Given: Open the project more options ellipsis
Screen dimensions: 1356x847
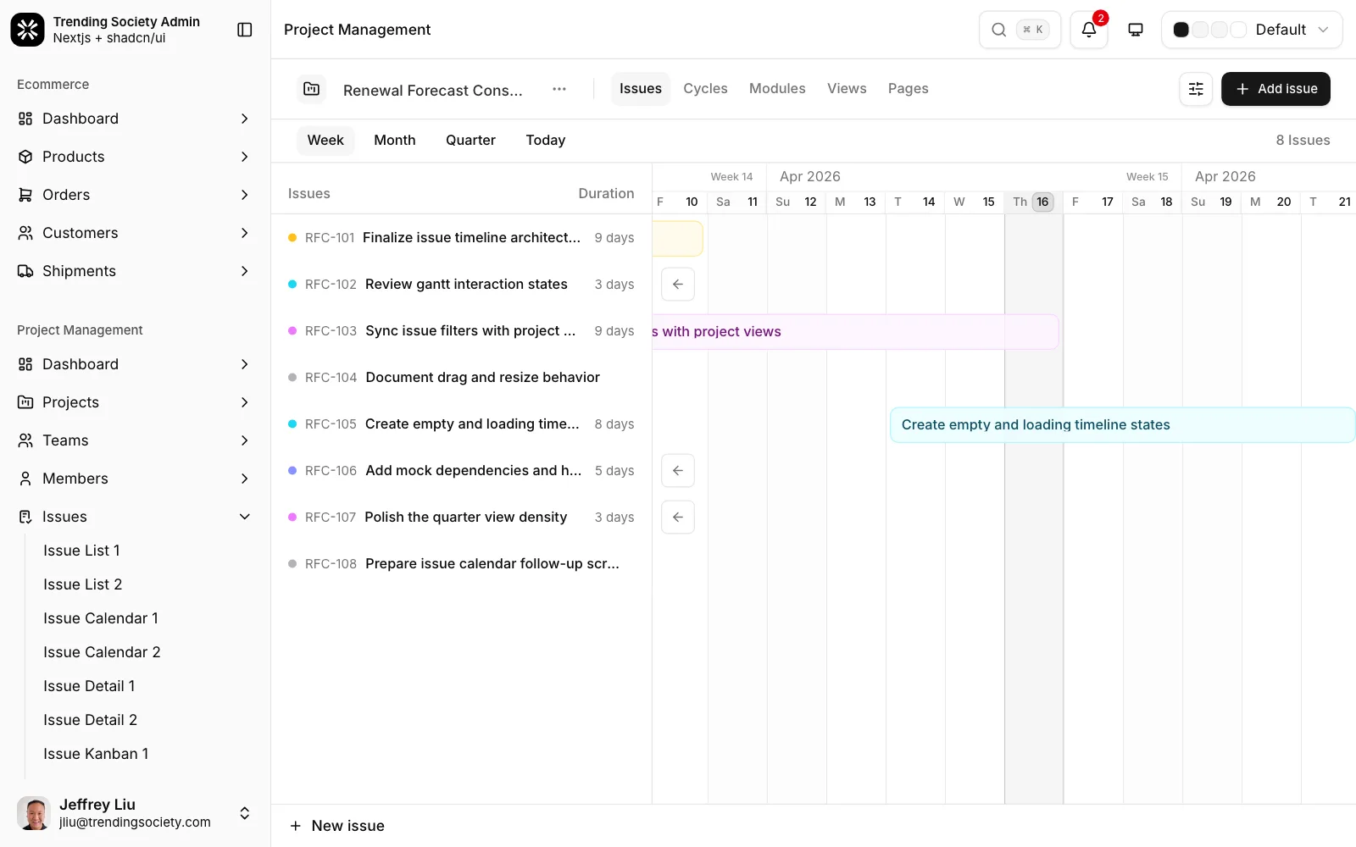Looking at the screenshot, I should tap(559, 89).
